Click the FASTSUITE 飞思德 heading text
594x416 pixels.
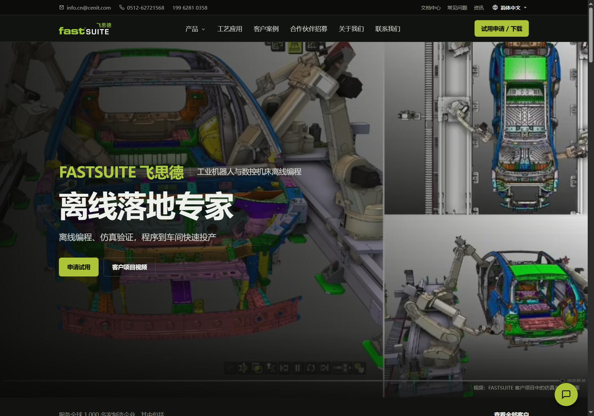[x=121, y=172]
